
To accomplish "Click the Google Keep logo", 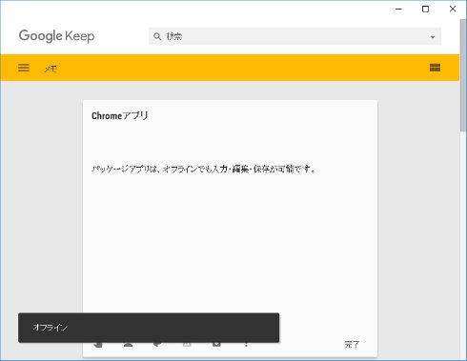I will 56,36.
